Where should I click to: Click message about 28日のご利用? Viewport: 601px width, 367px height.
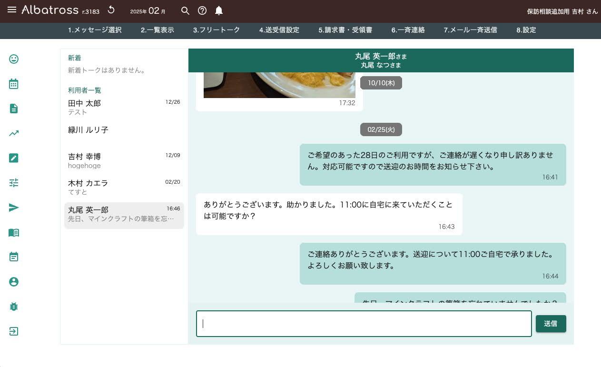(x=433, y=165)
